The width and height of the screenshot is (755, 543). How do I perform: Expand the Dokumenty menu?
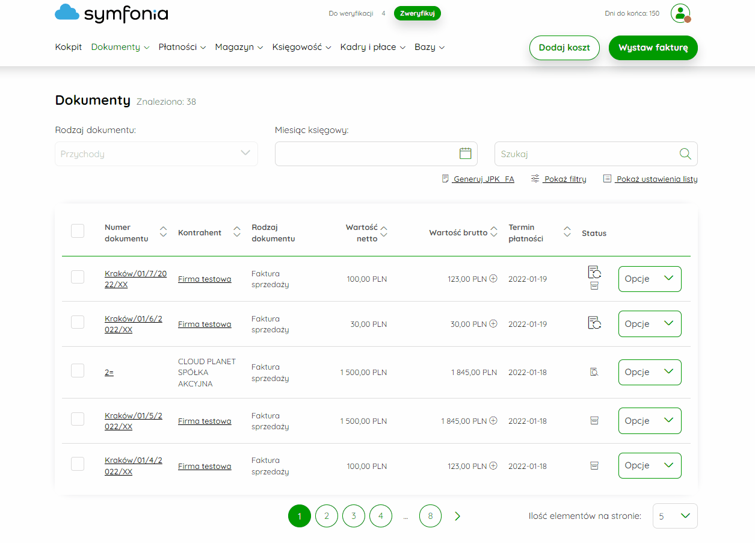tap(120, 47)
